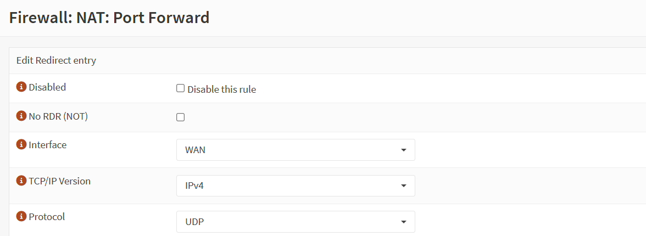Click the Protocol field label
Screen dimensions: 646x236
(x=47, y=217)
